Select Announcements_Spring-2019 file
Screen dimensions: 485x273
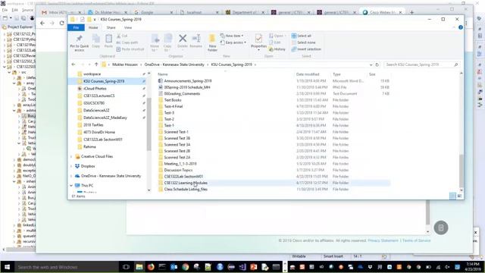click(x=188, y=81)
